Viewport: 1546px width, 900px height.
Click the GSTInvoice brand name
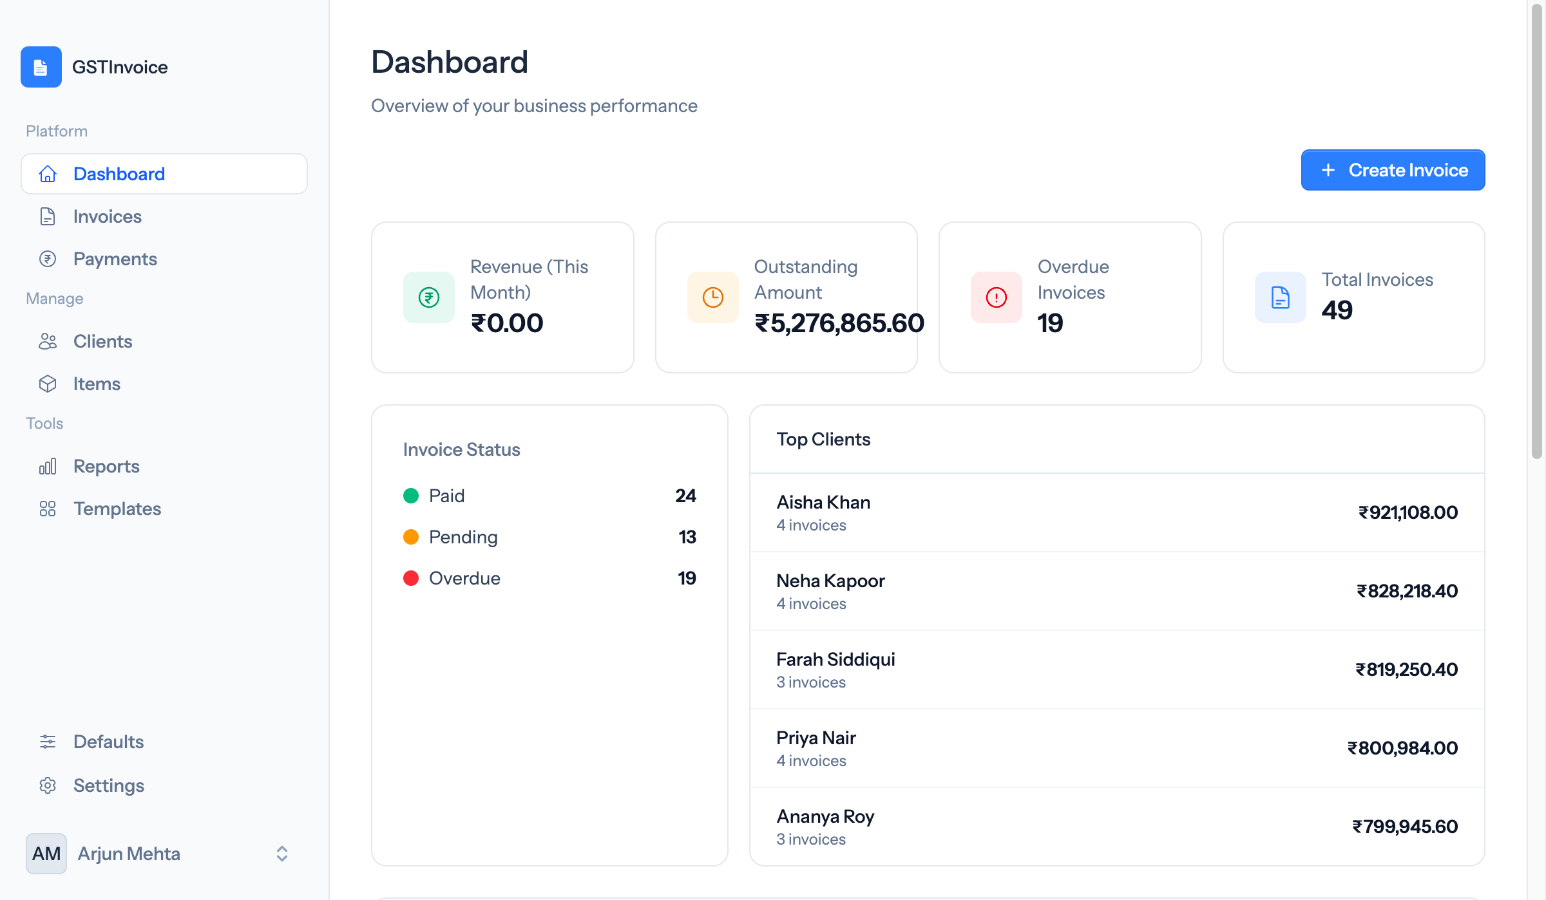click(120, 67)
